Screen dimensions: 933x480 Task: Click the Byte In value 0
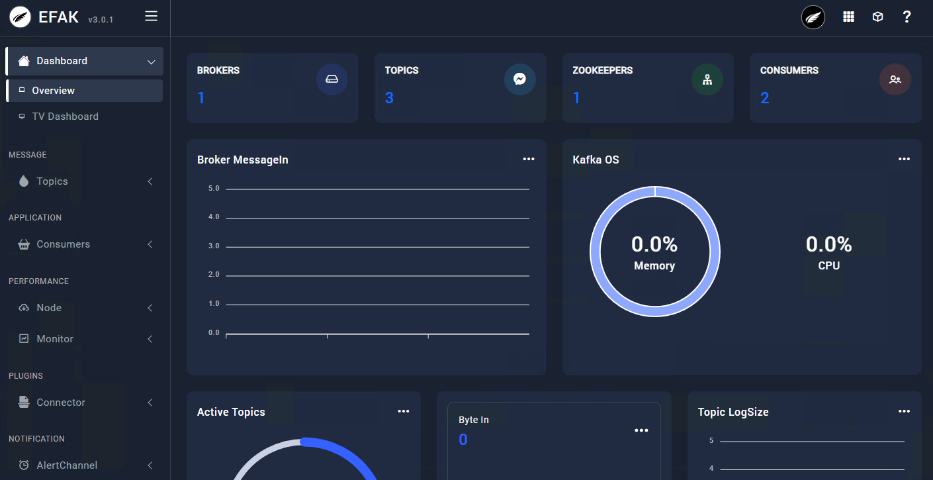[x=463, y=440]
